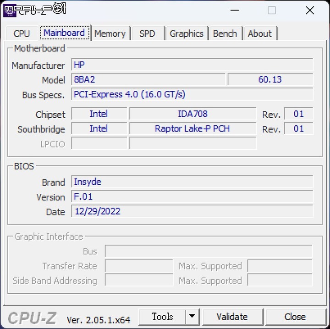The image size is (330, 329).
Task: Click the BIOS Brand field Insyde
Action: coord(192,182)
